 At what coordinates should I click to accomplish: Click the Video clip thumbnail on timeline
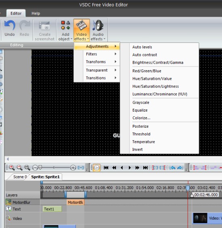pyautogui.click(x=200, y=218)
